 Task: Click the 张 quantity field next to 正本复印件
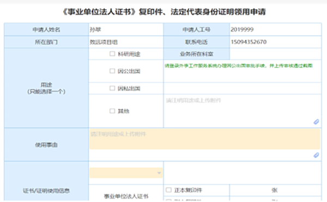tap(275, 190)
